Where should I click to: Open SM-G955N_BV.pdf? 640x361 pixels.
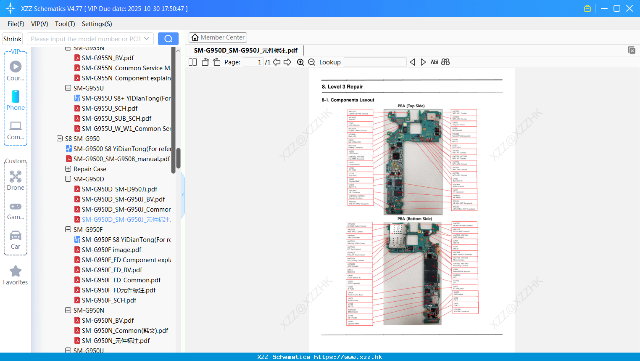coord(108,58)
